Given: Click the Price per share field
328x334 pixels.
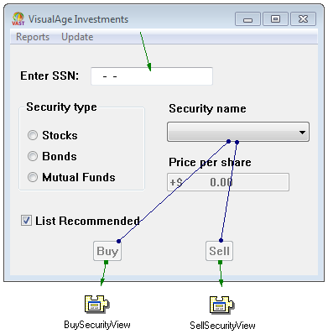Looking at the screenshot, I should pos(228,182).
